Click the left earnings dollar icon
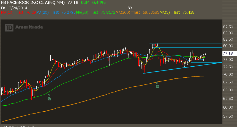Screen dimensions: 237x127 (49, 95)
